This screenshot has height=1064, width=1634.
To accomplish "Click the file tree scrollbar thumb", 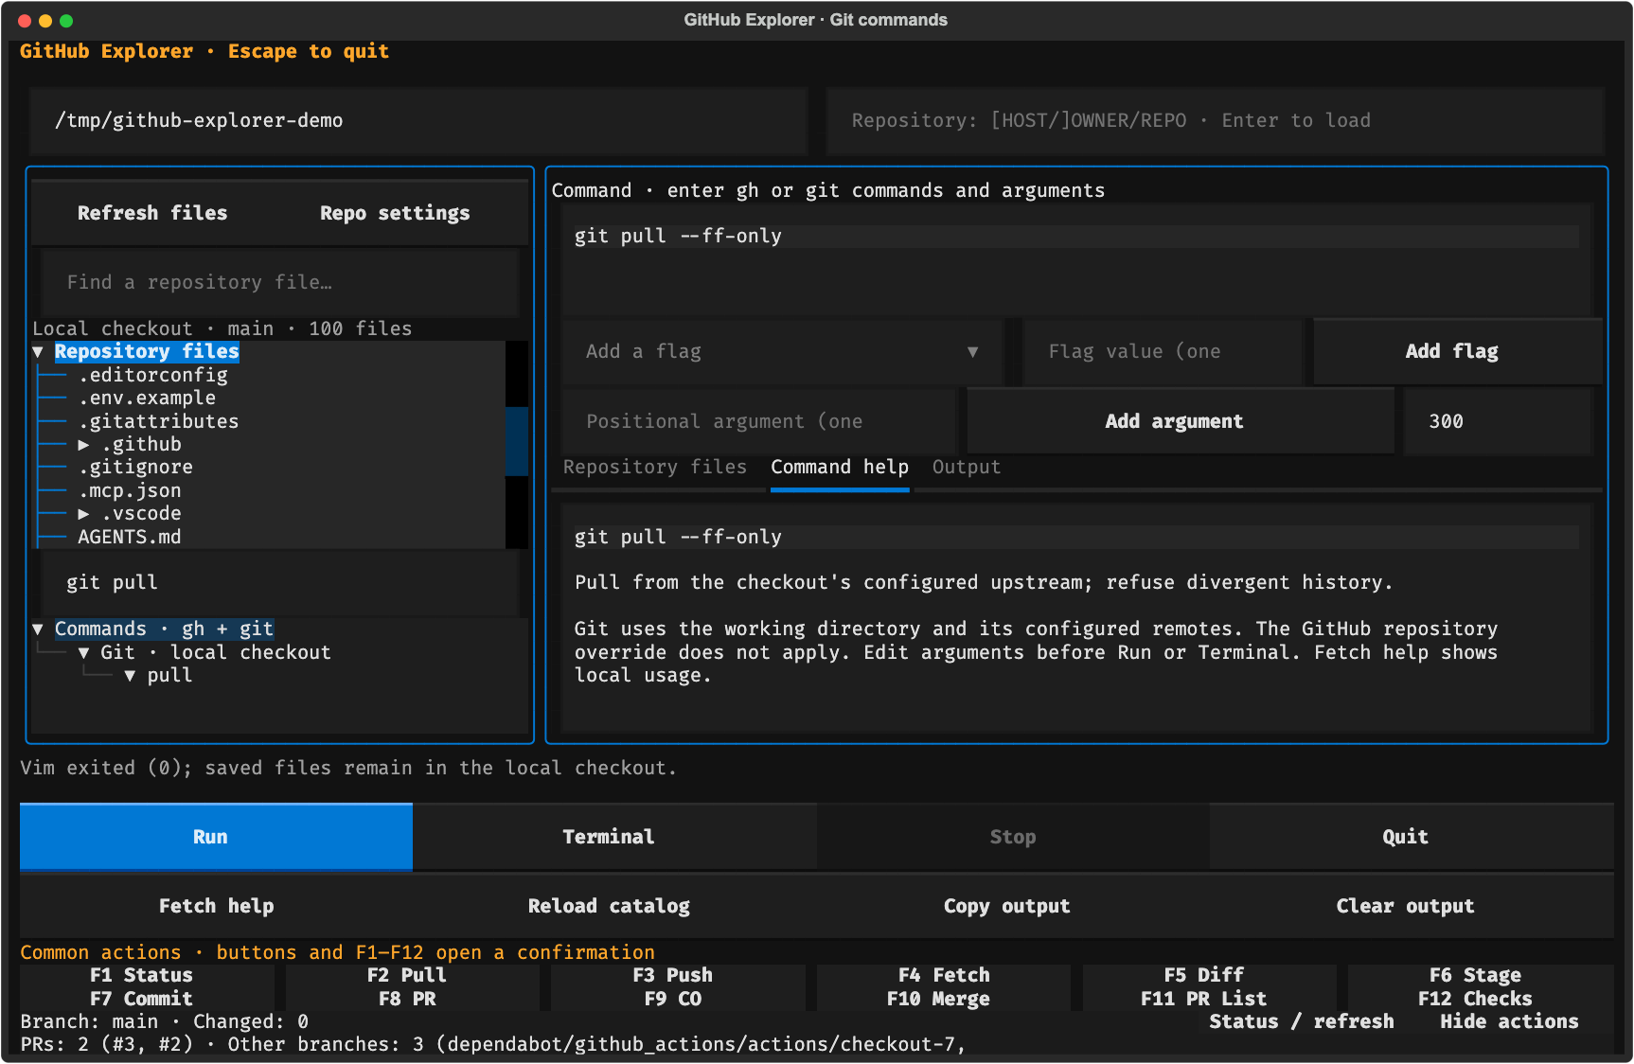I will click(x=517, y=441).
